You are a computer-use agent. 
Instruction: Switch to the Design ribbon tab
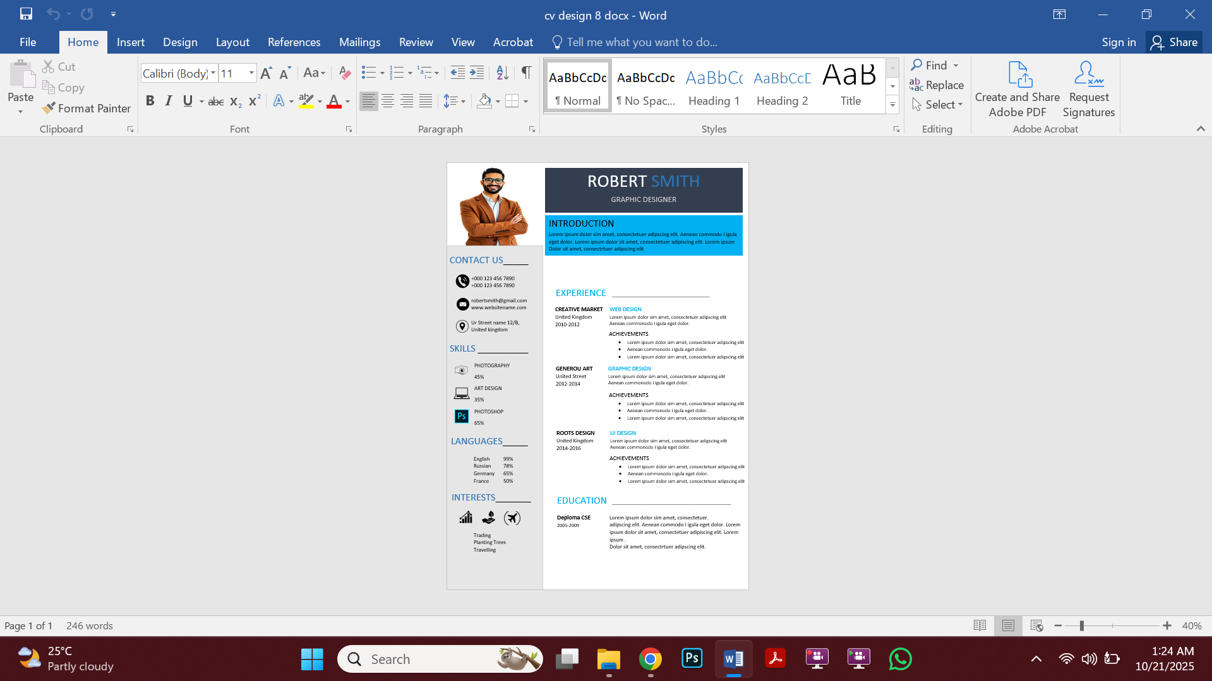pos(180,42)
